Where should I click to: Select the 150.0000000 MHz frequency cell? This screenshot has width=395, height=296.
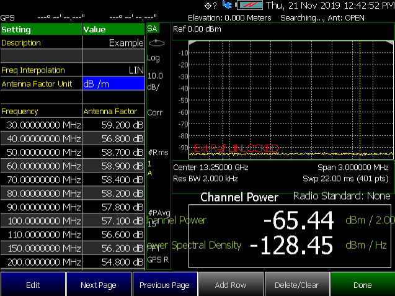(x=42, y=248)
